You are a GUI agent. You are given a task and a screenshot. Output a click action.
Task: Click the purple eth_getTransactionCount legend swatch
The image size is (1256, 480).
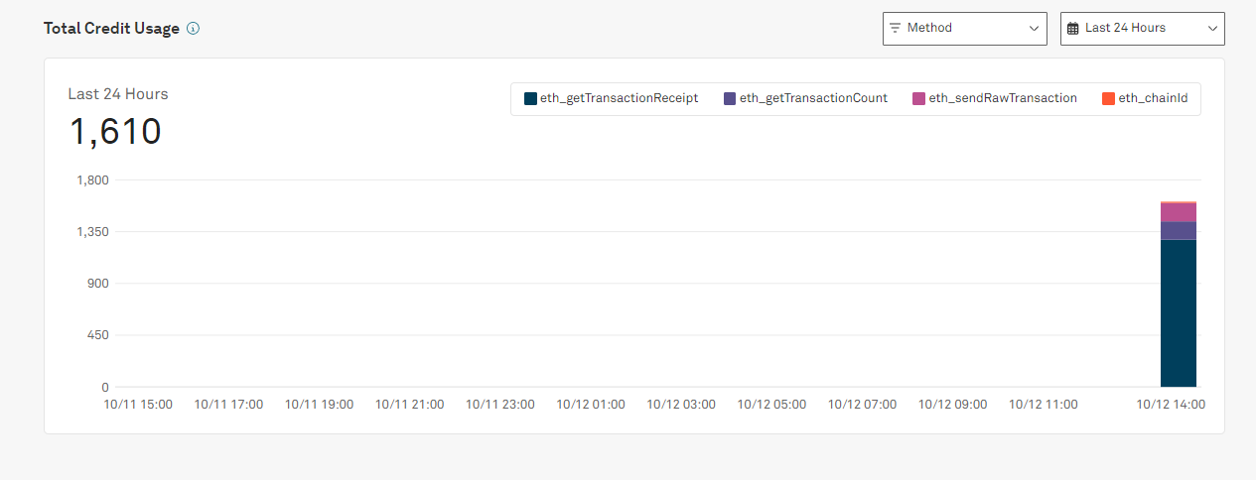[730, 98]
